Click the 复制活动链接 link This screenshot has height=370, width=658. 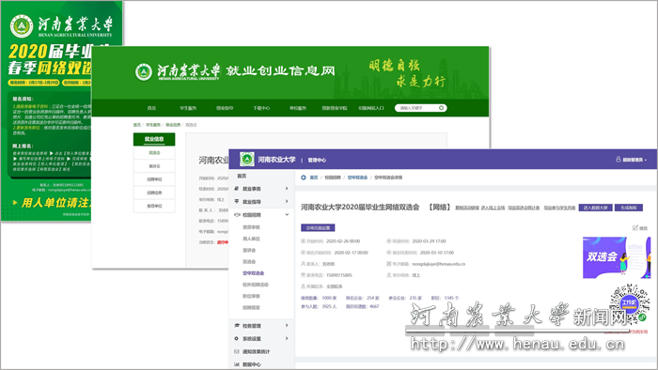click(x=467, y=208)
